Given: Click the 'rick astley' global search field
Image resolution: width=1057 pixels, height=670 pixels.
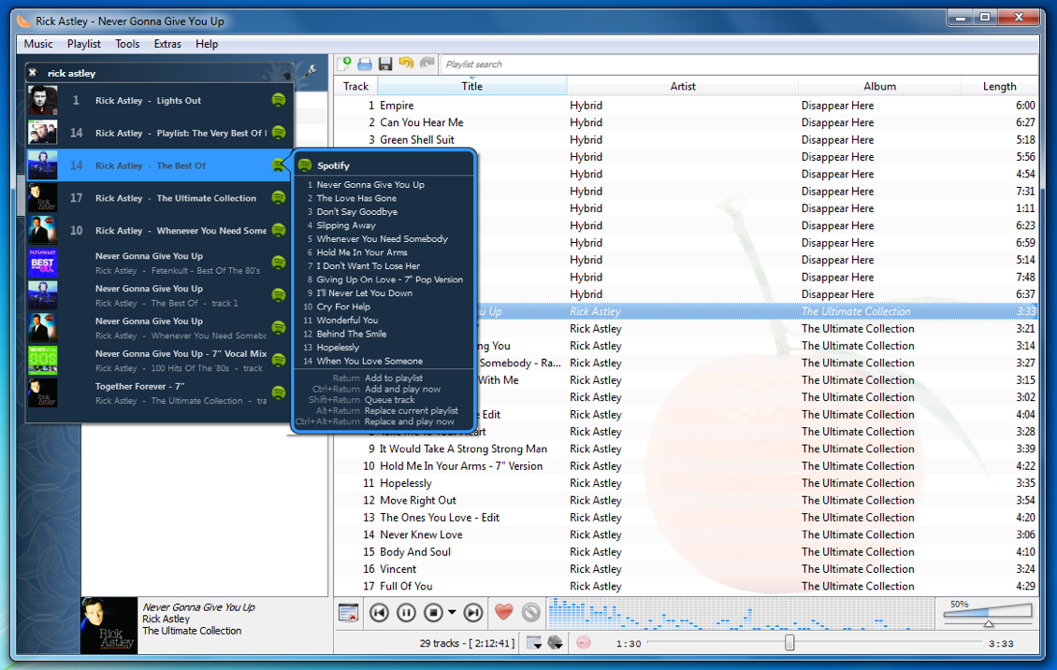Looking at the screenshot, I should point(162,73).
